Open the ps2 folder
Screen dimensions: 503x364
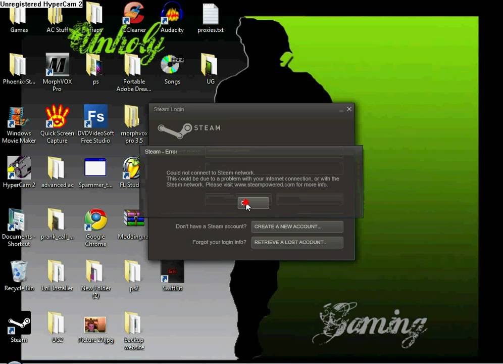click(134, 276)
